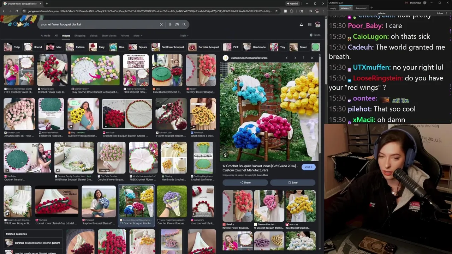
Task: Click the username LooseRingstein in chat
Action: click(377, 78)
